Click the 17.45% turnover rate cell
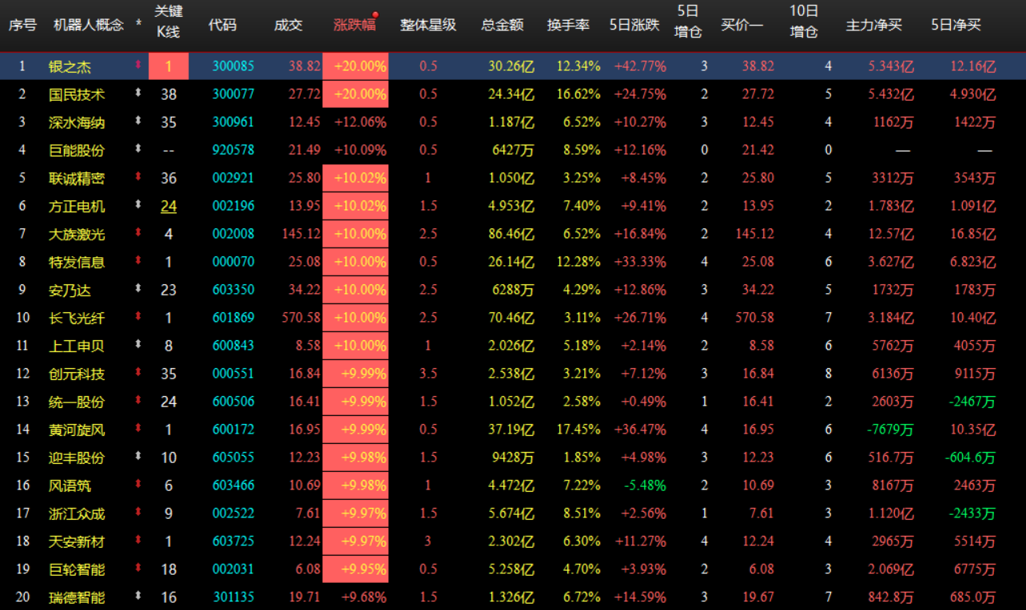 pos(579,430)
